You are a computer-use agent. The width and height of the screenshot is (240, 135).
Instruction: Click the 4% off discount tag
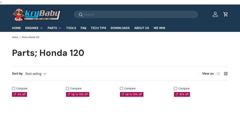tap(19, 94)
